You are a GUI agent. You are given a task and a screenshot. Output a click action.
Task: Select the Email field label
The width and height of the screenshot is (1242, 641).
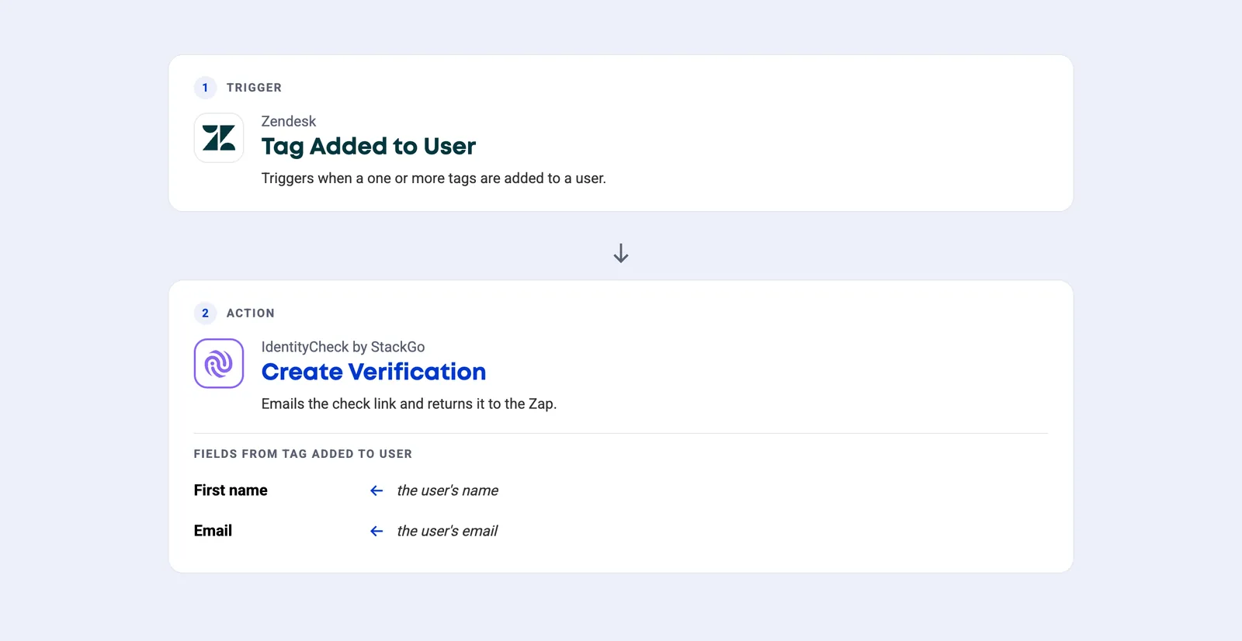(x=213, y=531)
